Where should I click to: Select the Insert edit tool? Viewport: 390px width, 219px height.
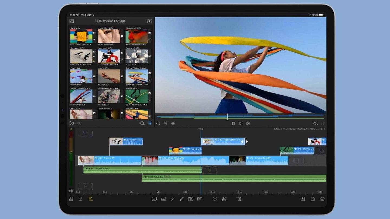click(x=154, y=199)
